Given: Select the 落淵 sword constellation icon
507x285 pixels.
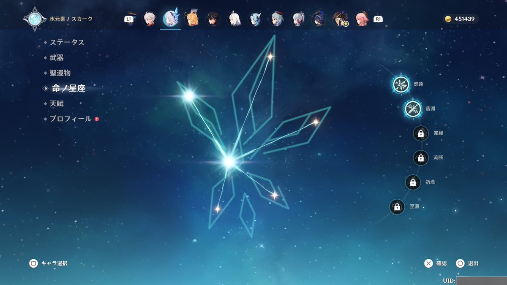Looking at the screenshot, I should 413,109.
